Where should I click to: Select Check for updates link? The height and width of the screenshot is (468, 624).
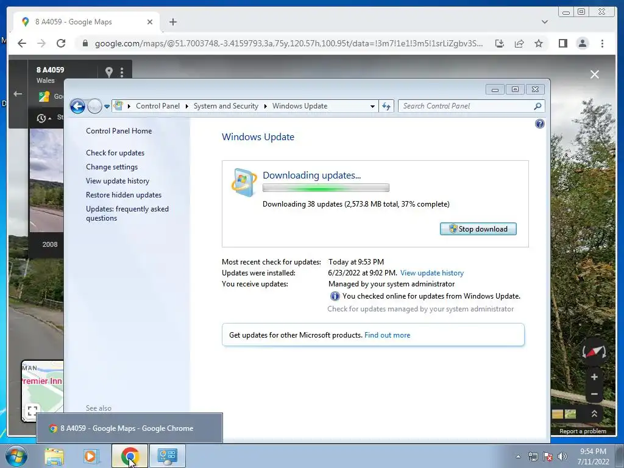pos(115,153)
